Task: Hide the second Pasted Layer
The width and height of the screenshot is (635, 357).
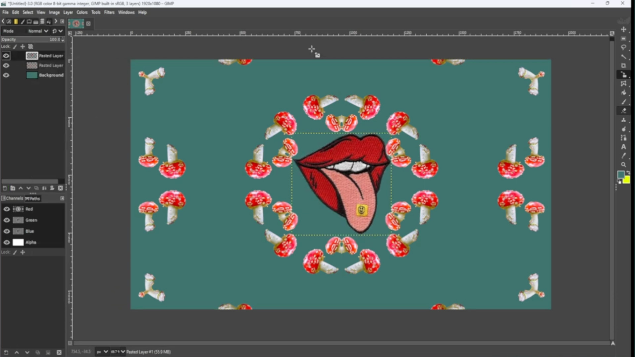Action: click(x=6, y=65)
